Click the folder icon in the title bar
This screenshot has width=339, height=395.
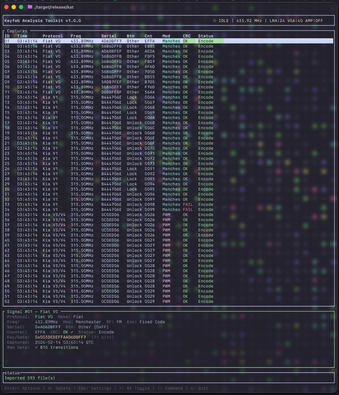(30, 7)
